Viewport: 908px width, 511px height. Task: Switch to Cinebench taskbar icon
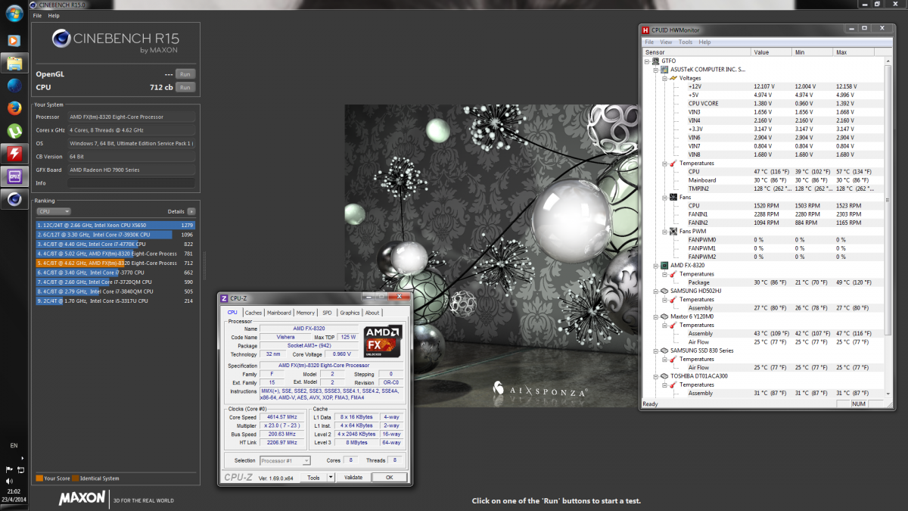point(14,199)
